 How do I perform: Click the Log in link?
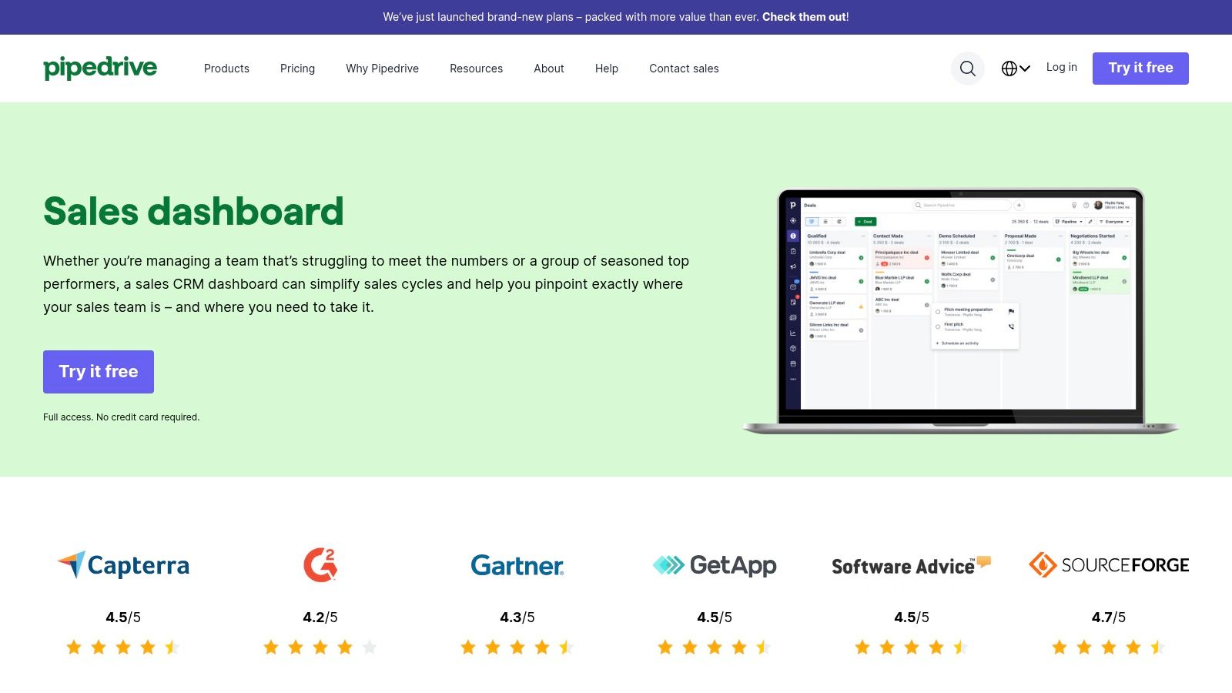(x=1061, y=67)
